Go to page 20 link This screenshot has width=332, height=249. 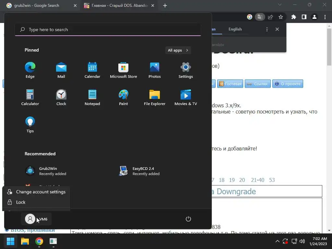(242, 180)
